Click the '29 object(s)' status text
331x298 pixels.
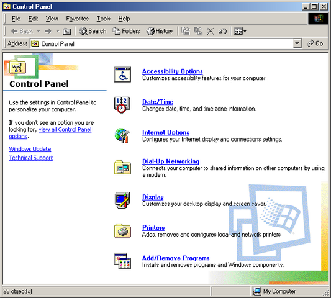18,291
